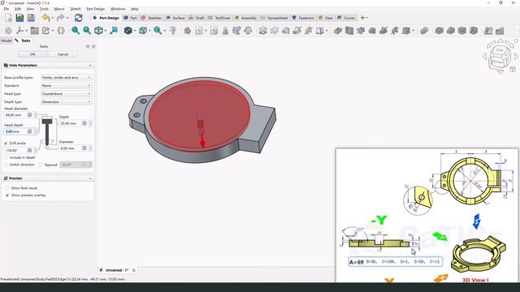Image resolution: width=520 pixels, height=292 pixels.
Task: Undo the last action
Action: [x=46, y=18]
